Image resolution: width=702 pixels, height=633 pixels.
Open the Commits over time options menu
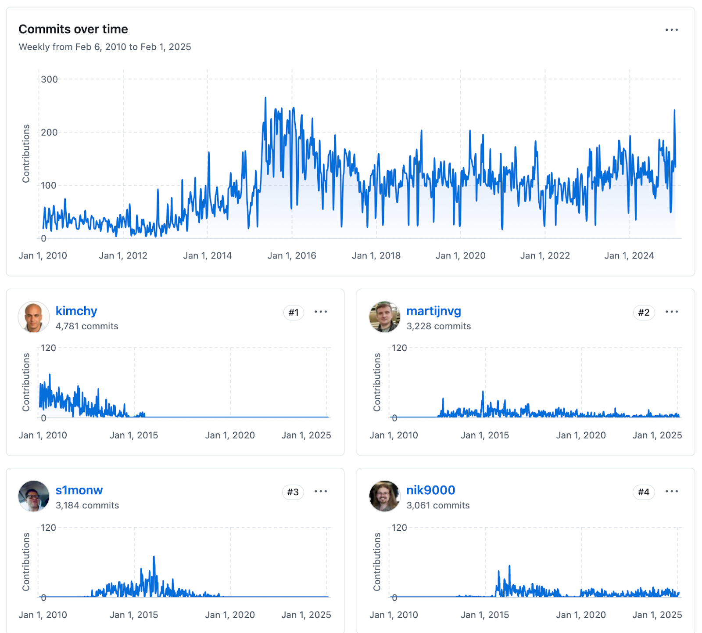(x=671, y=30)
